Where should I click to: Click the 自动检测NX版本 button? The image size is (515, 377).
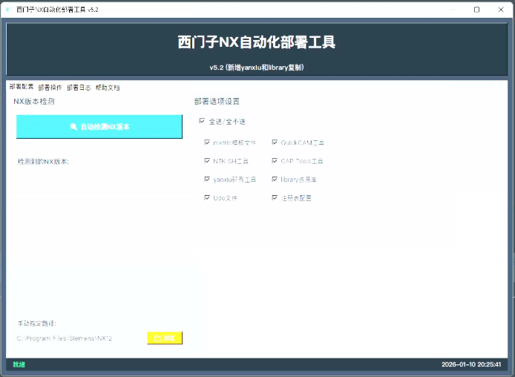[x=99, y=126]
